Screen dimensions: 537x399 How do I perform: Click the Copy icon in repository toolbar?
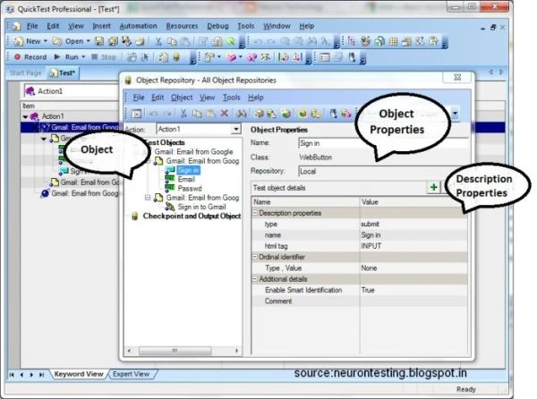pyautogui.click(x=197, y=114)
